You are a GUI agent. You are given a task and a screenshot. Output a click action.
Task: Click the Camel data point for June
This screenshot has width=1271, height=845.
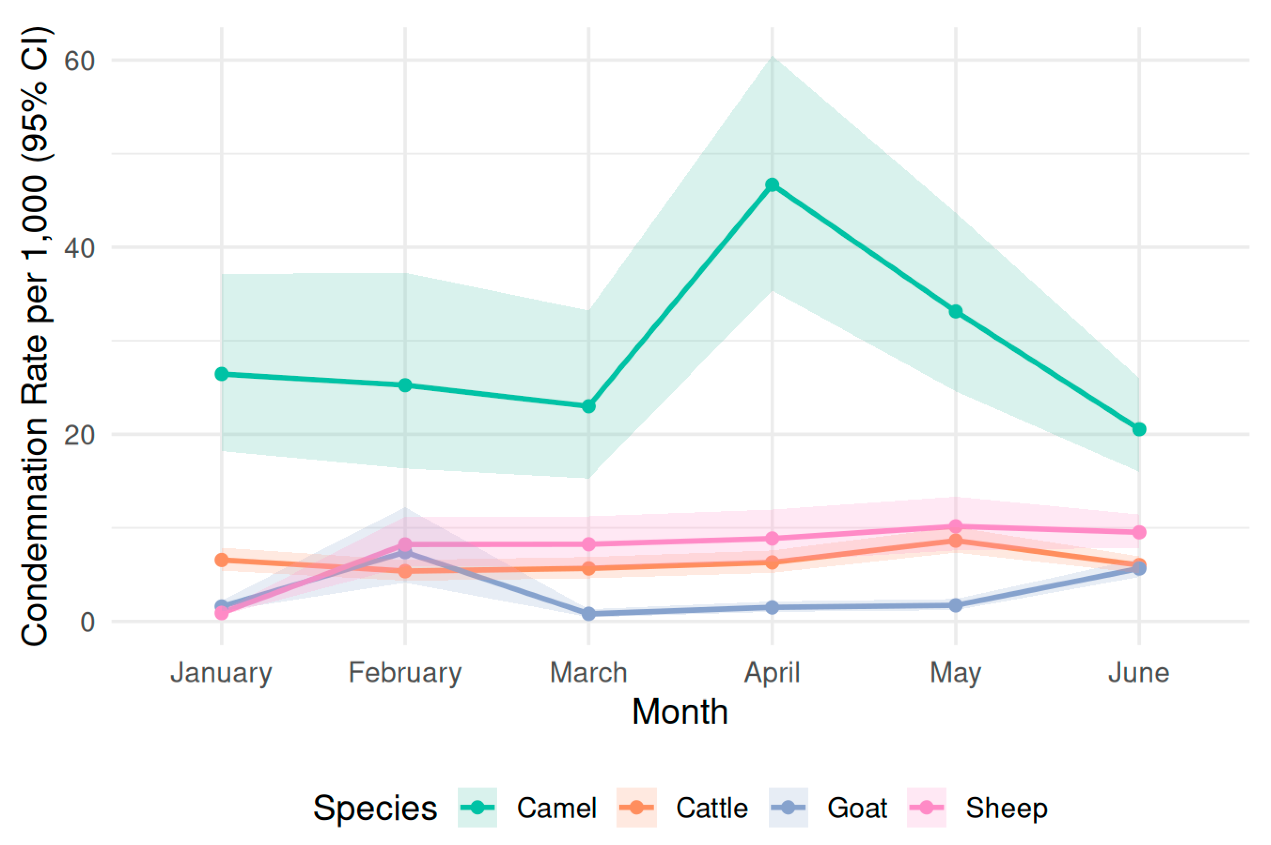pyautogui.click(x=1139, y=430)
